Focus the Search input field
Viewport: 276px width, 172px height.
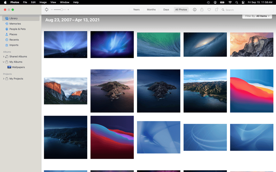[247, 10]
